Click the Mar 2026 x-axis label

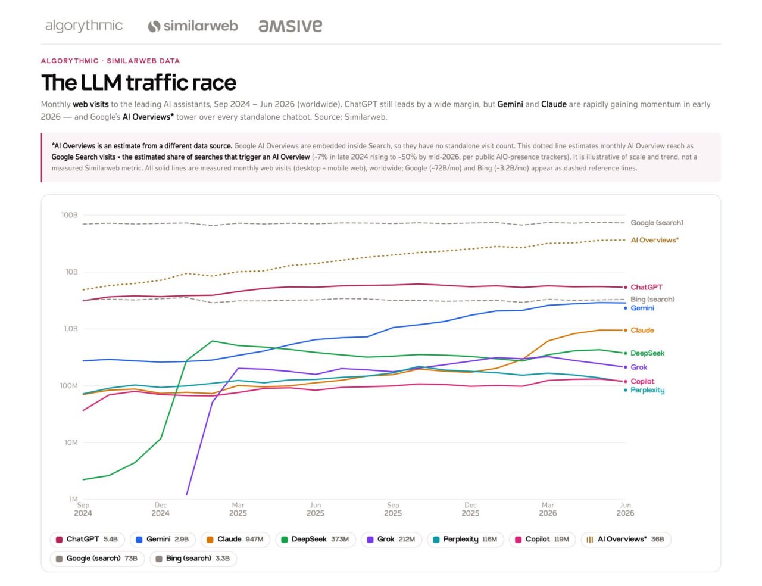point(548,509)
